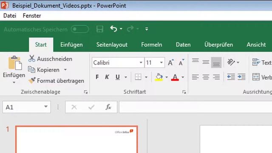Screen dimensions: 272x153
Task: Expand text orientation options
Action: click(x=238, y=62)
